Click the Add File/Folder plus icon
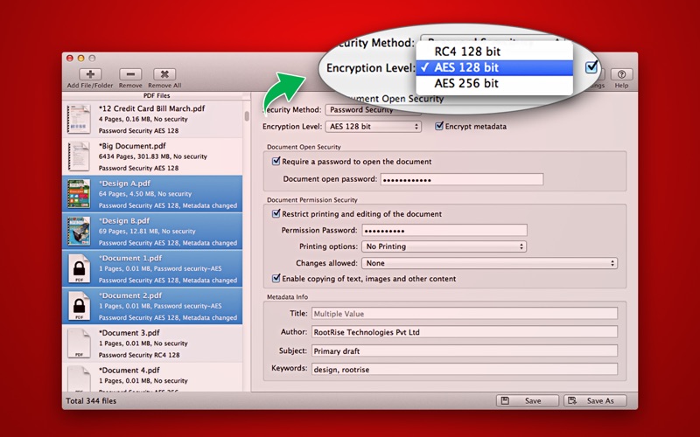700x437 pixels. 92,74
